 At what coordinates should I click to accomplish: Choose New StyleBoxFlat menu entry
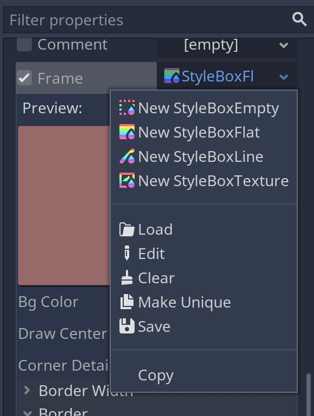pos(204,132)
